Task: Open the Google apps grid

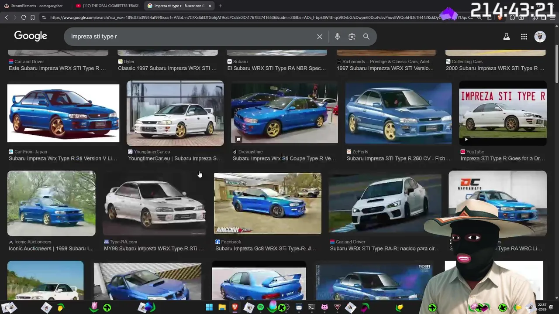Action: [x=524, y=37]
